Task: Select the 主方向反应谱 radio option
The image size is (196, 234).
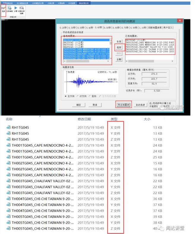Action: coord(100,96)
